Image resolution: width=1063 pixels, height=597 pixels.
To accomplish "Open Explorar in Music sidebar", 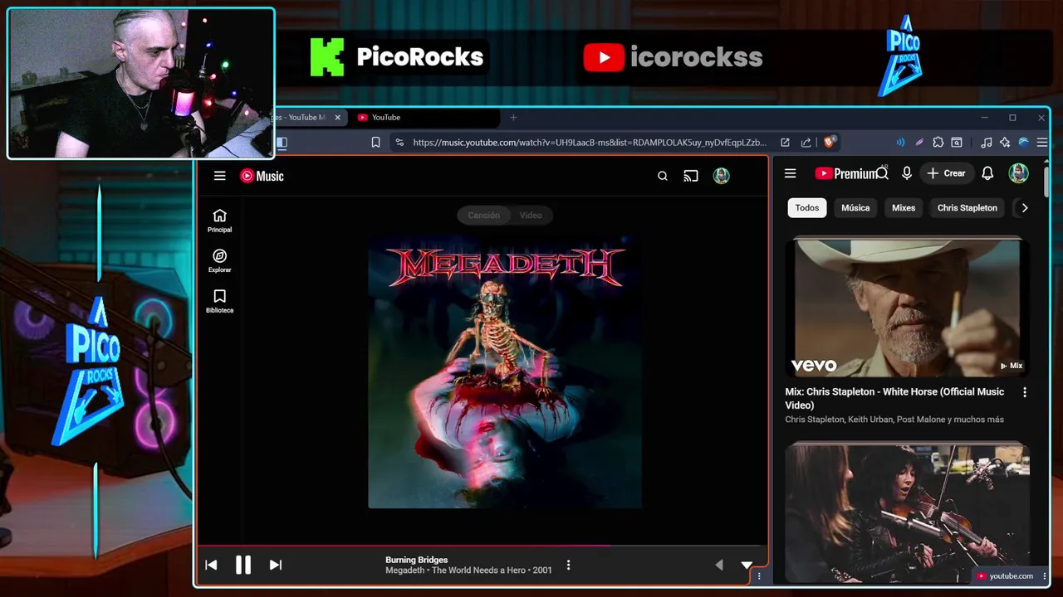I will pyautogui.click(x=219, y=261).
